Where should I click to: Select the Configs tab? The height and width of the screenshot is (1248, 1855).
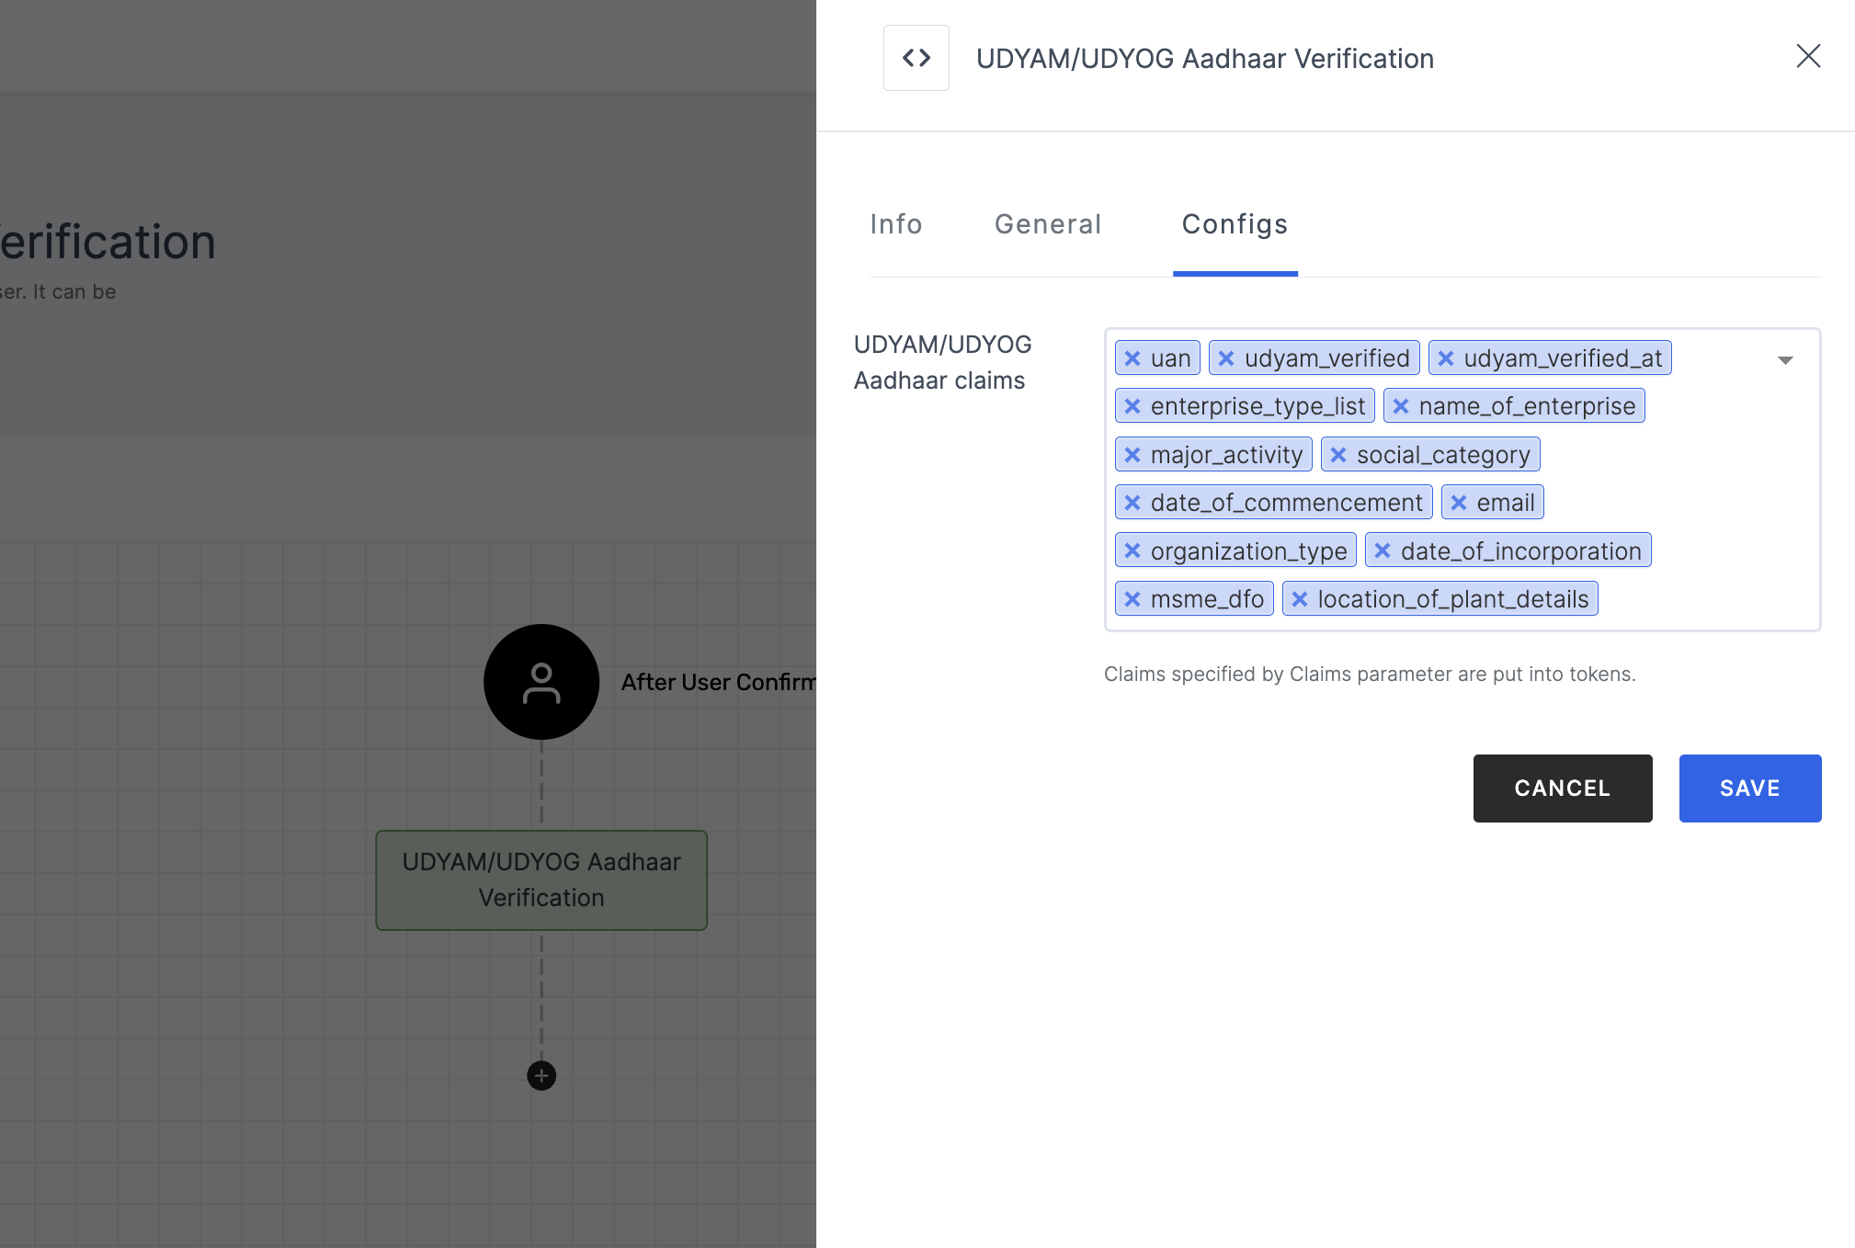click(x=1235, y=224)
